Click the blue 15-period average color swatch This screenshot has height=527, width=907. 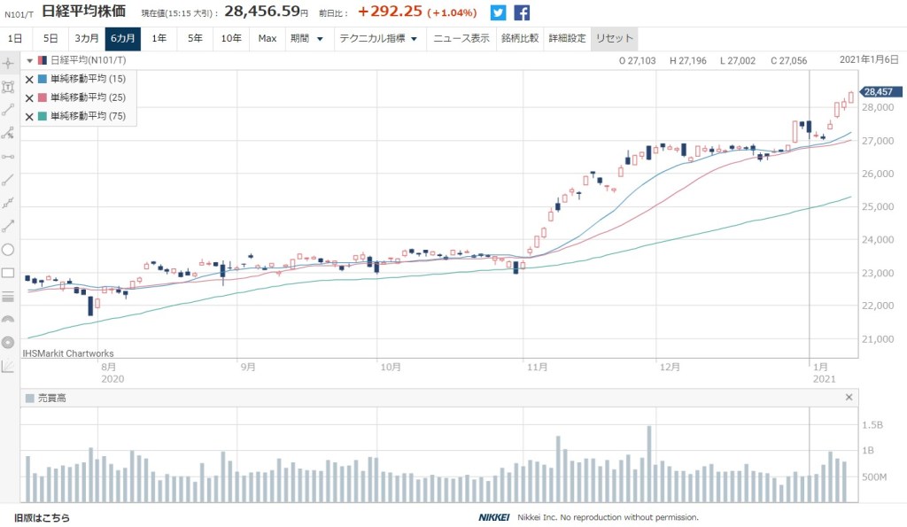pos(43,79)
